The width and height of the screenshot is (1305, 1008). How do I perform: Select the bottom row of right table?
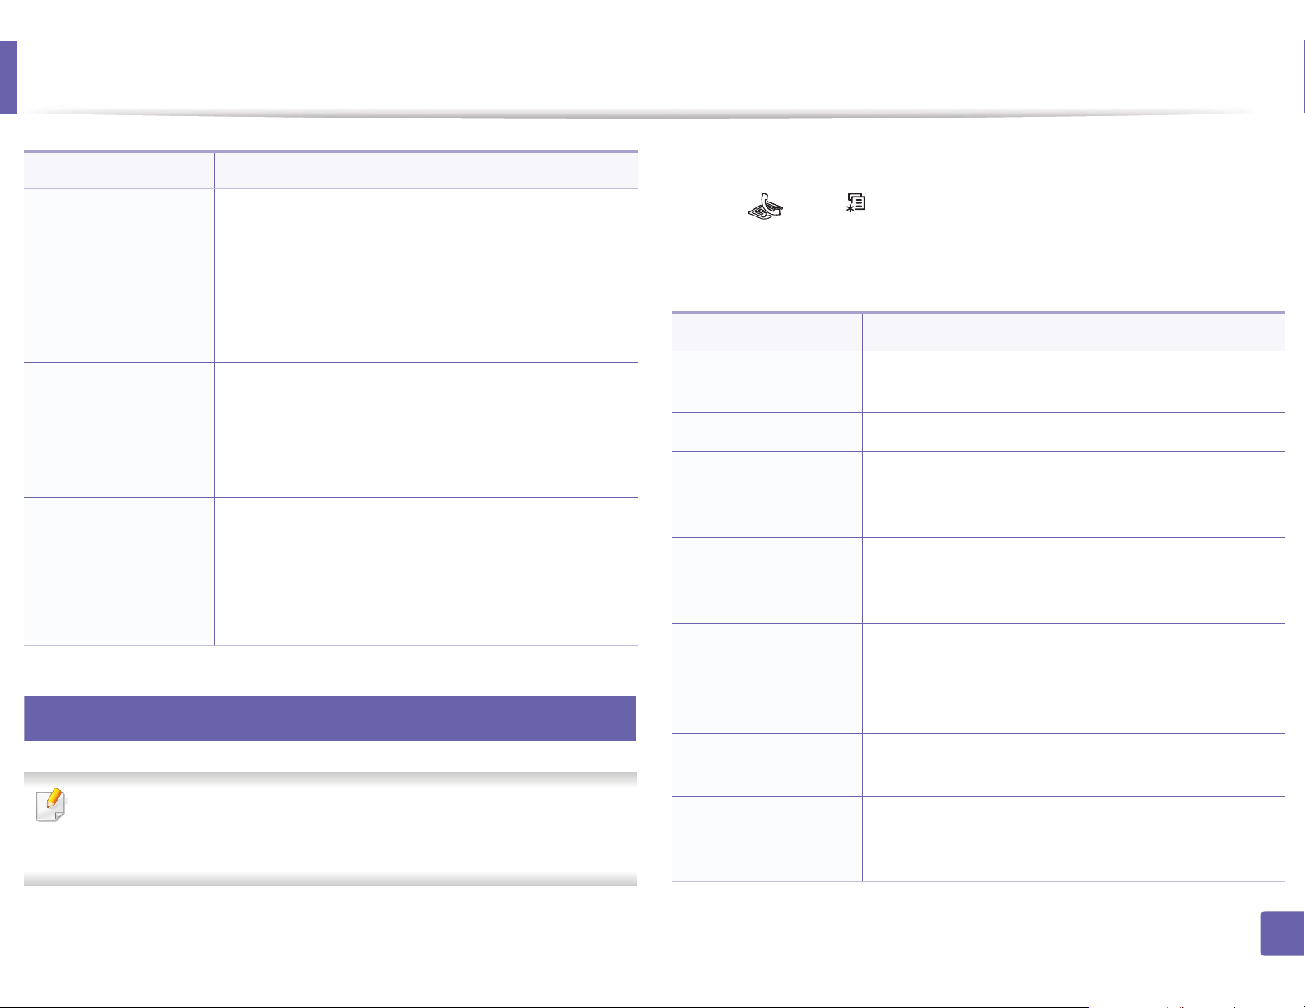978,838
